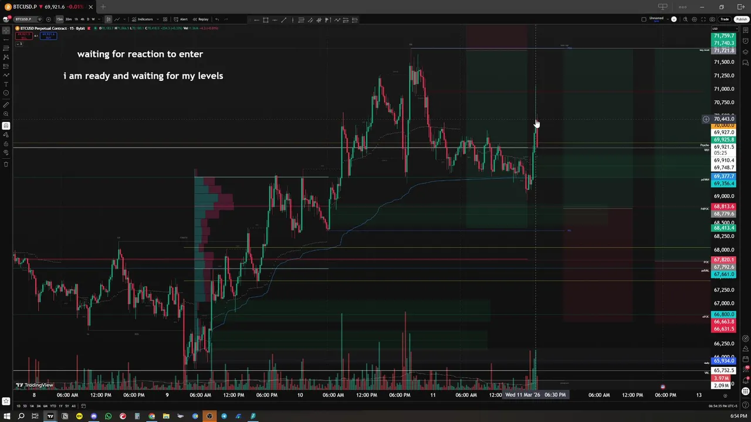Set date range to 1D
The image size is (751, 422).
coord(18,406)
